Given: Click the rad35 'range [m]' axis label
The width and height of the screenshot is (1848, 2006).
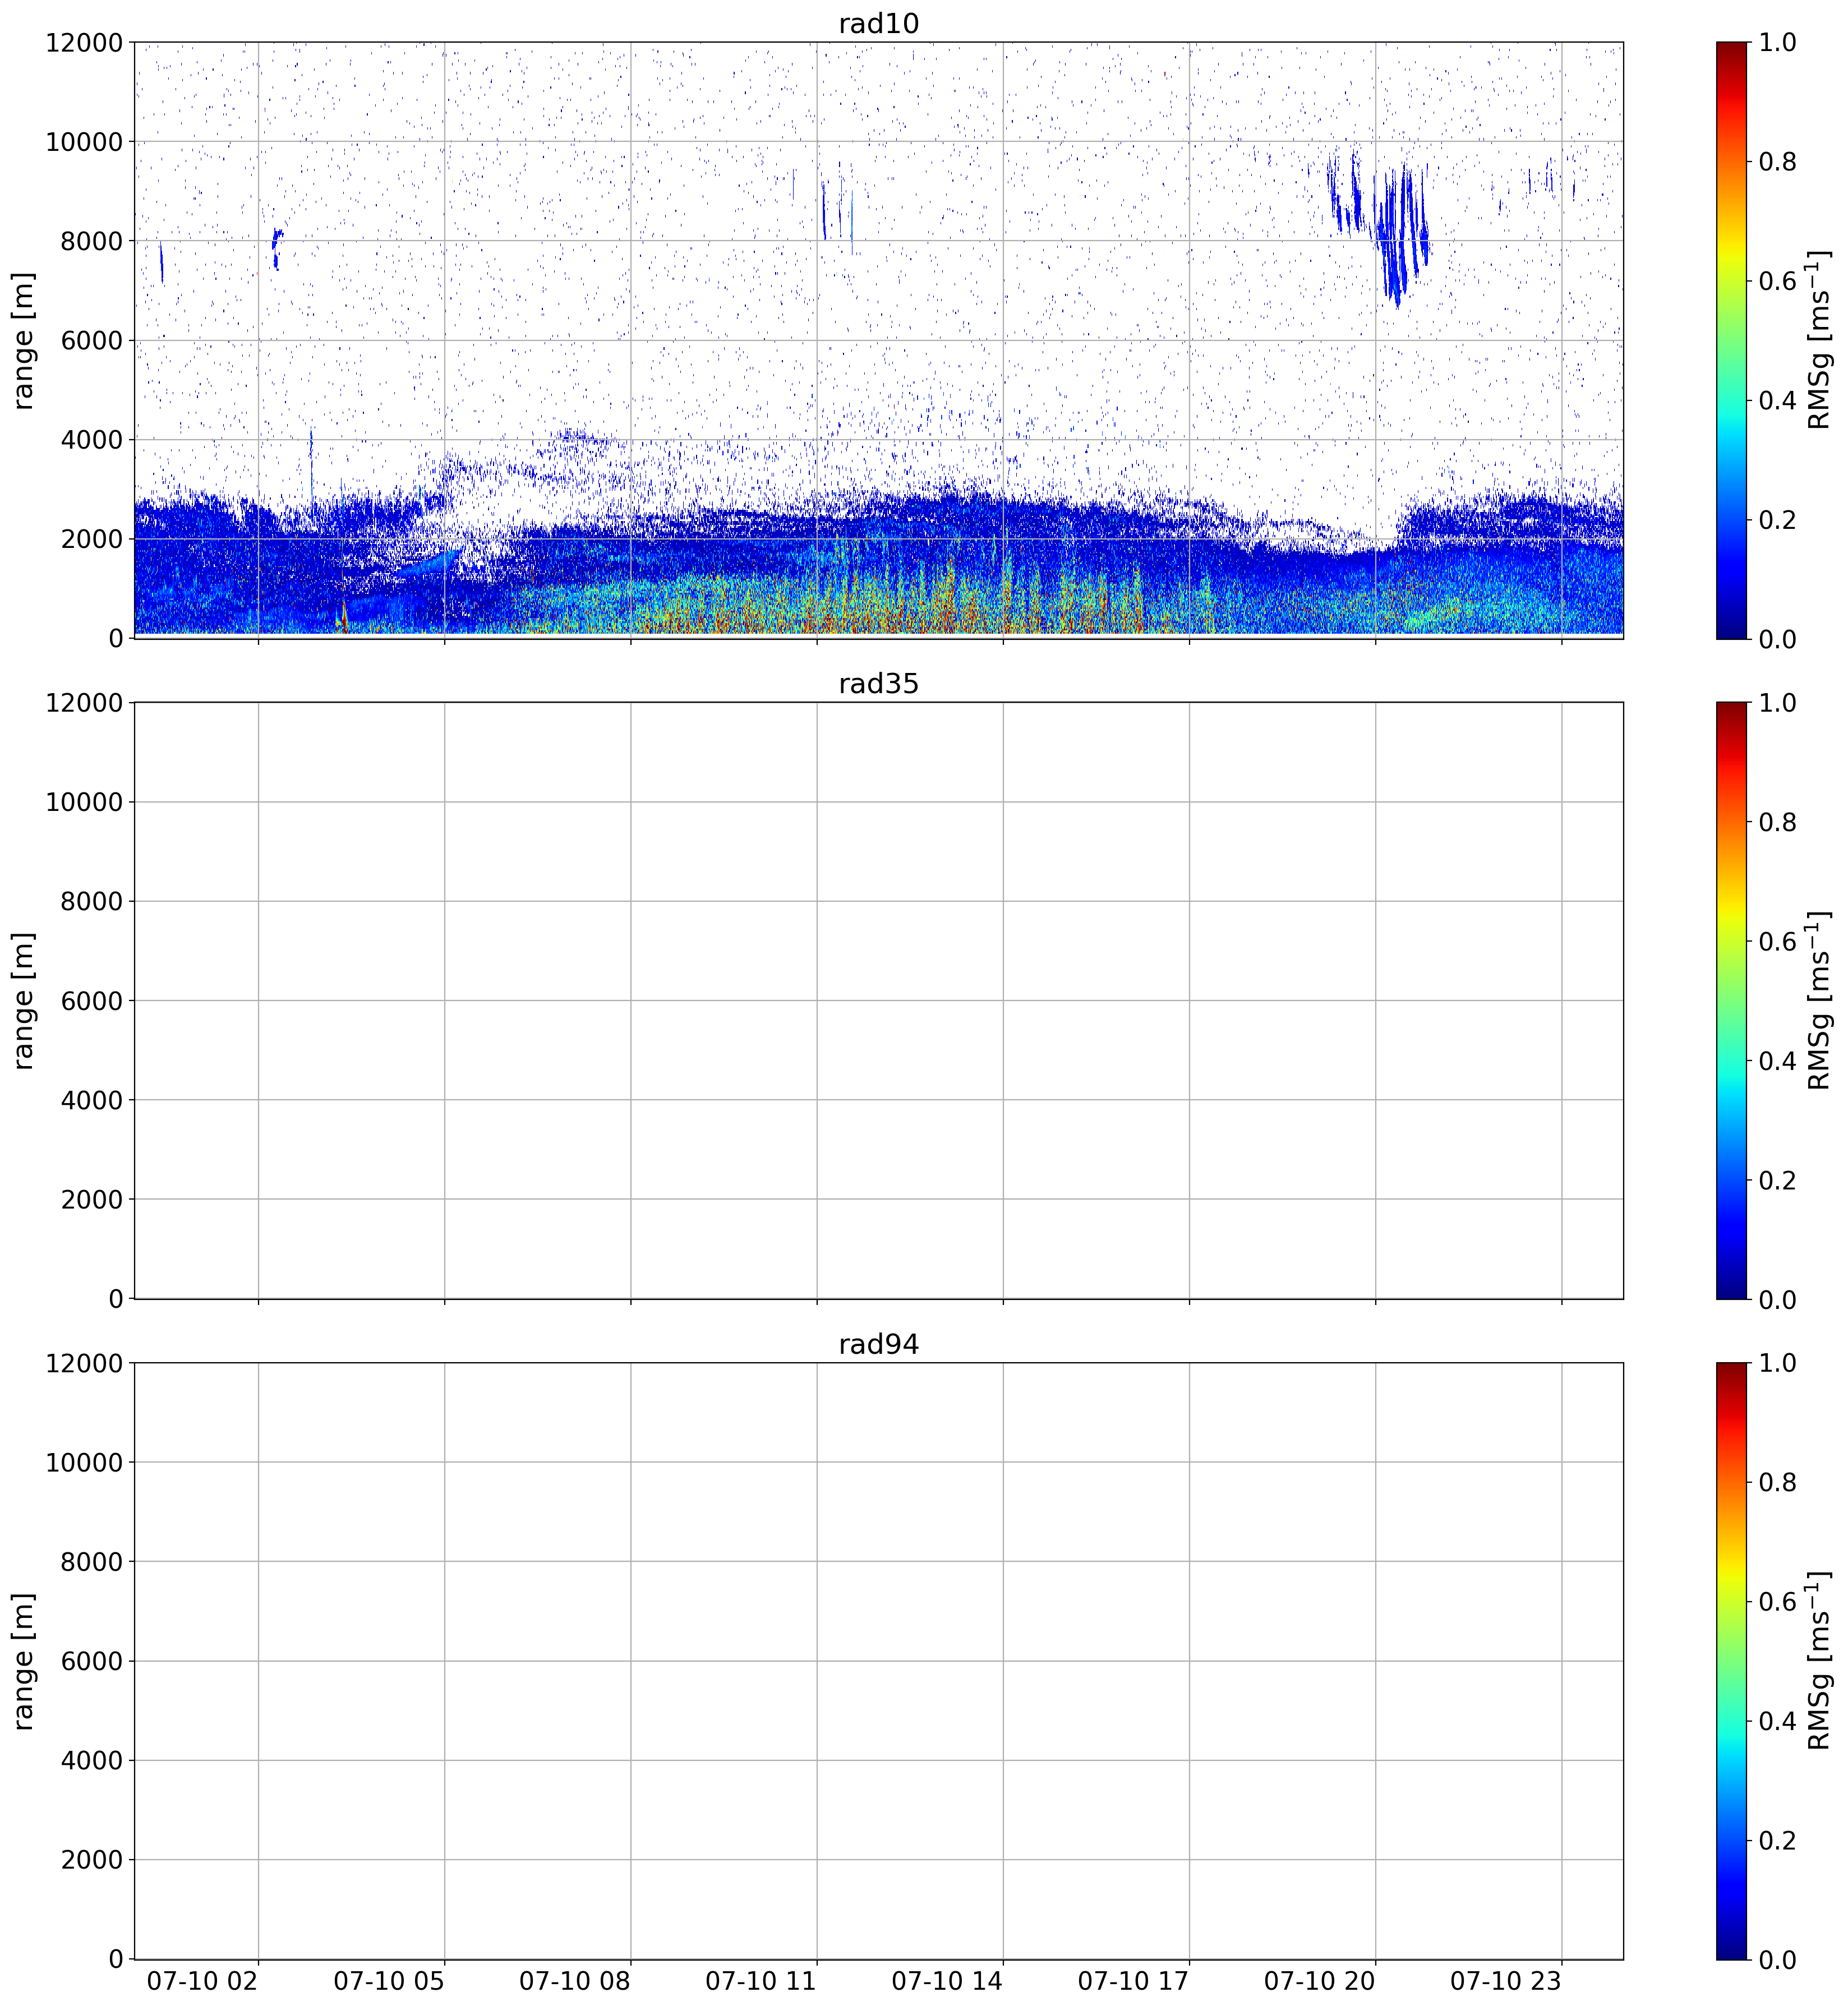Looking at the screenshot, I should tap(23, 1000).
